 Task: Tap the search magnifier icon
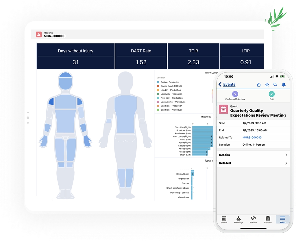pyautogui.click(x=275, y=85)
